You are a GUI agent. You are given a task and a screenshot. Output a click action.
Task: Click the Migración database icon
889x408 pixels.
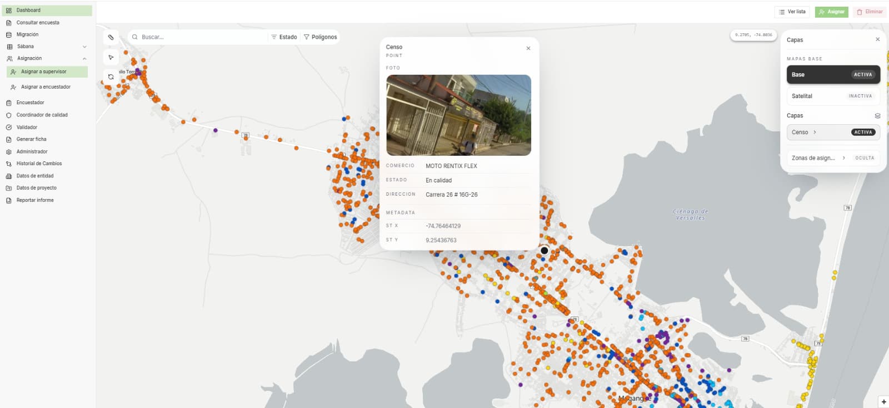tap(9, 35)
